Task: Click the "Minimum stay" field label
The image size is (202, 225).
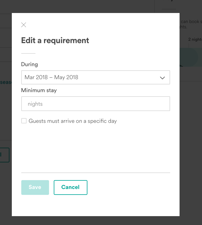Action: (x=39, y=90)
